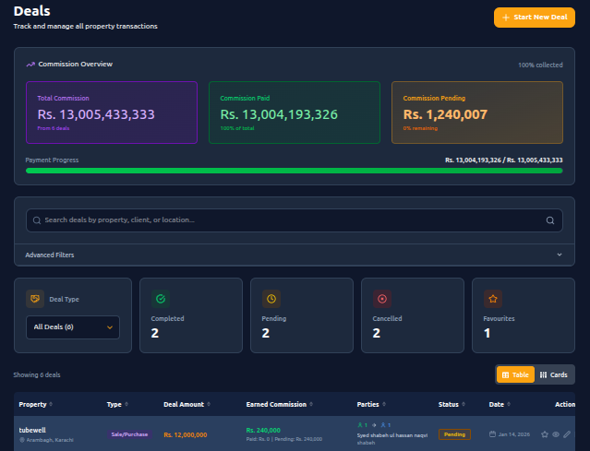View tubewell deal with eye icon
The image size is (590, 451).
[556, 433]
